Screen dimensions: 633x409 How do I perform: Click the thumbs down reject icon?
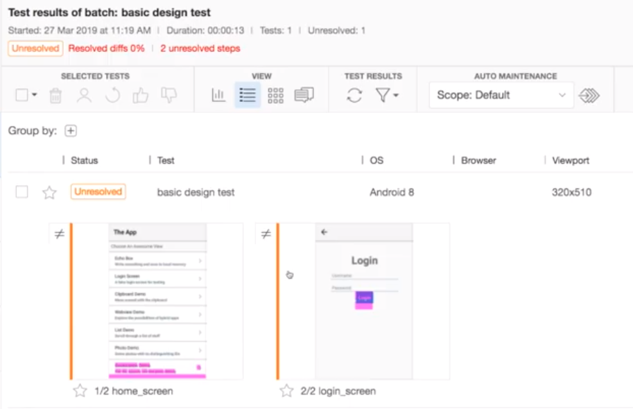[x=168, y=96]
